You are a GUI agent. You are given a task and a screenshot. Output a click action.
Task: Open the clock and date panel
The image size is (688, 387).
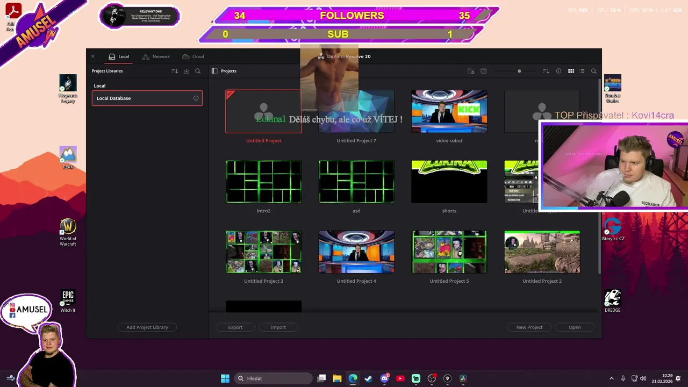click(x=662, y=378)
